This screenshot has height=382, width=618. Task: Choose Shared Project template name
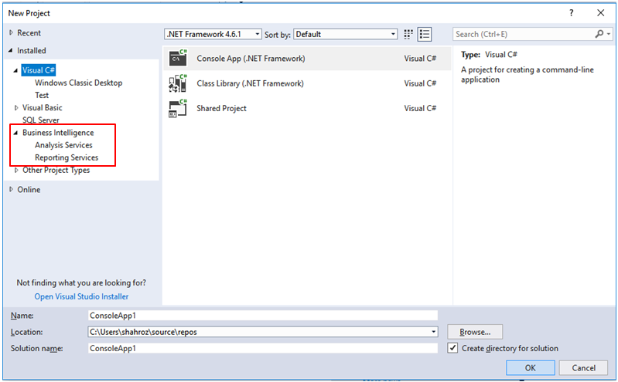(221, 108)
